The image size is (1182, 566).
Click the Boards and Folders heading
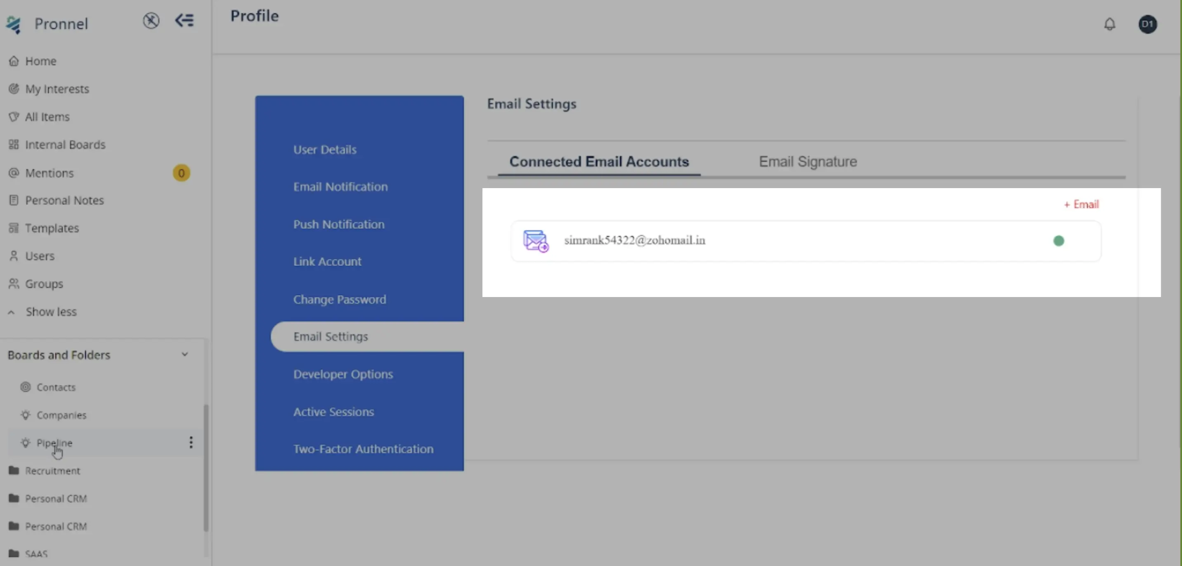tap(59, 355)
